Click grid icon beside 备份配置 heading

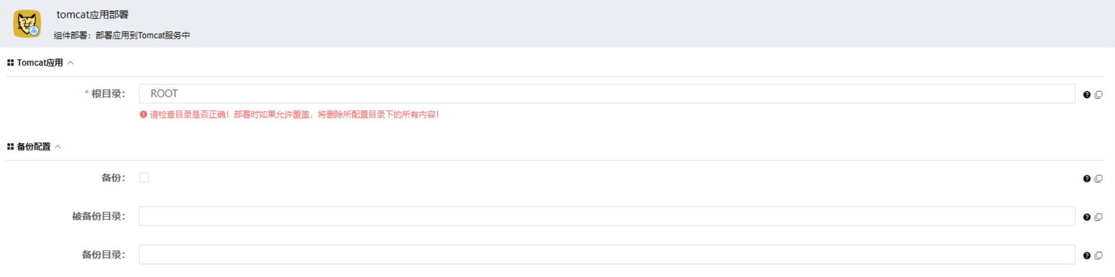pyautogui.click(x=10, y=147)
